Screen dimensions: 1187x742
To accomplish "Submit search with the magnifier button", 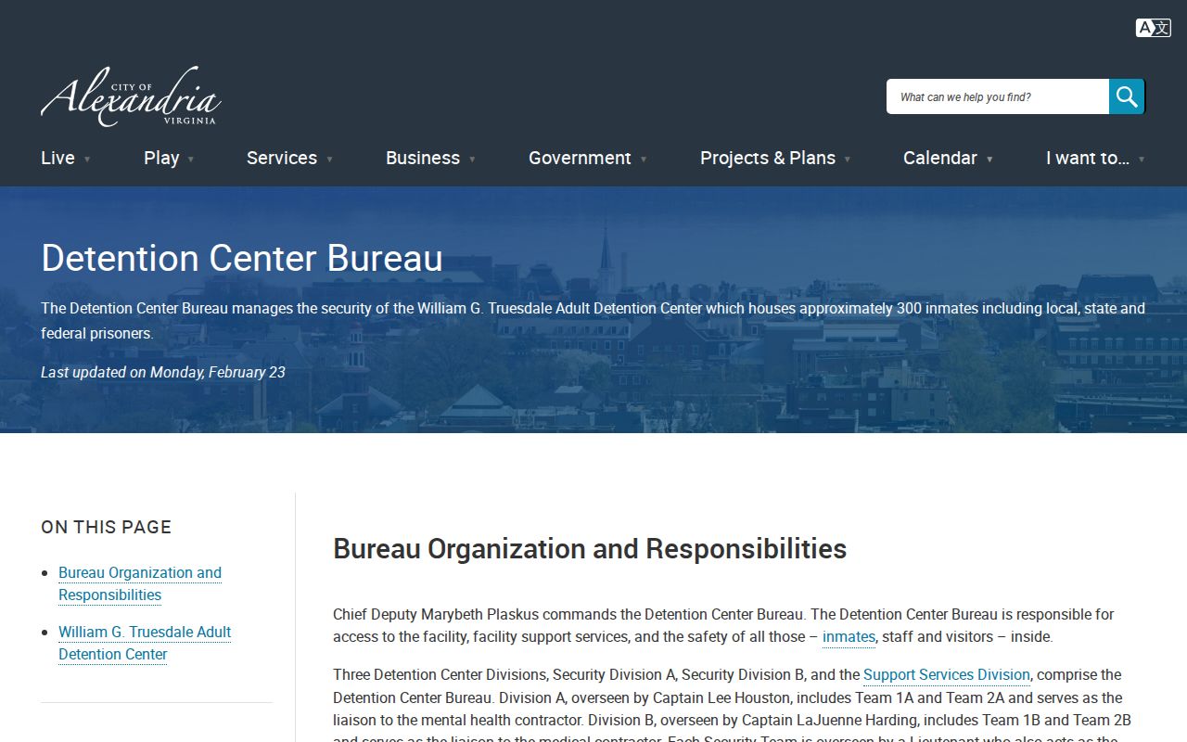I will (1127, 96).
